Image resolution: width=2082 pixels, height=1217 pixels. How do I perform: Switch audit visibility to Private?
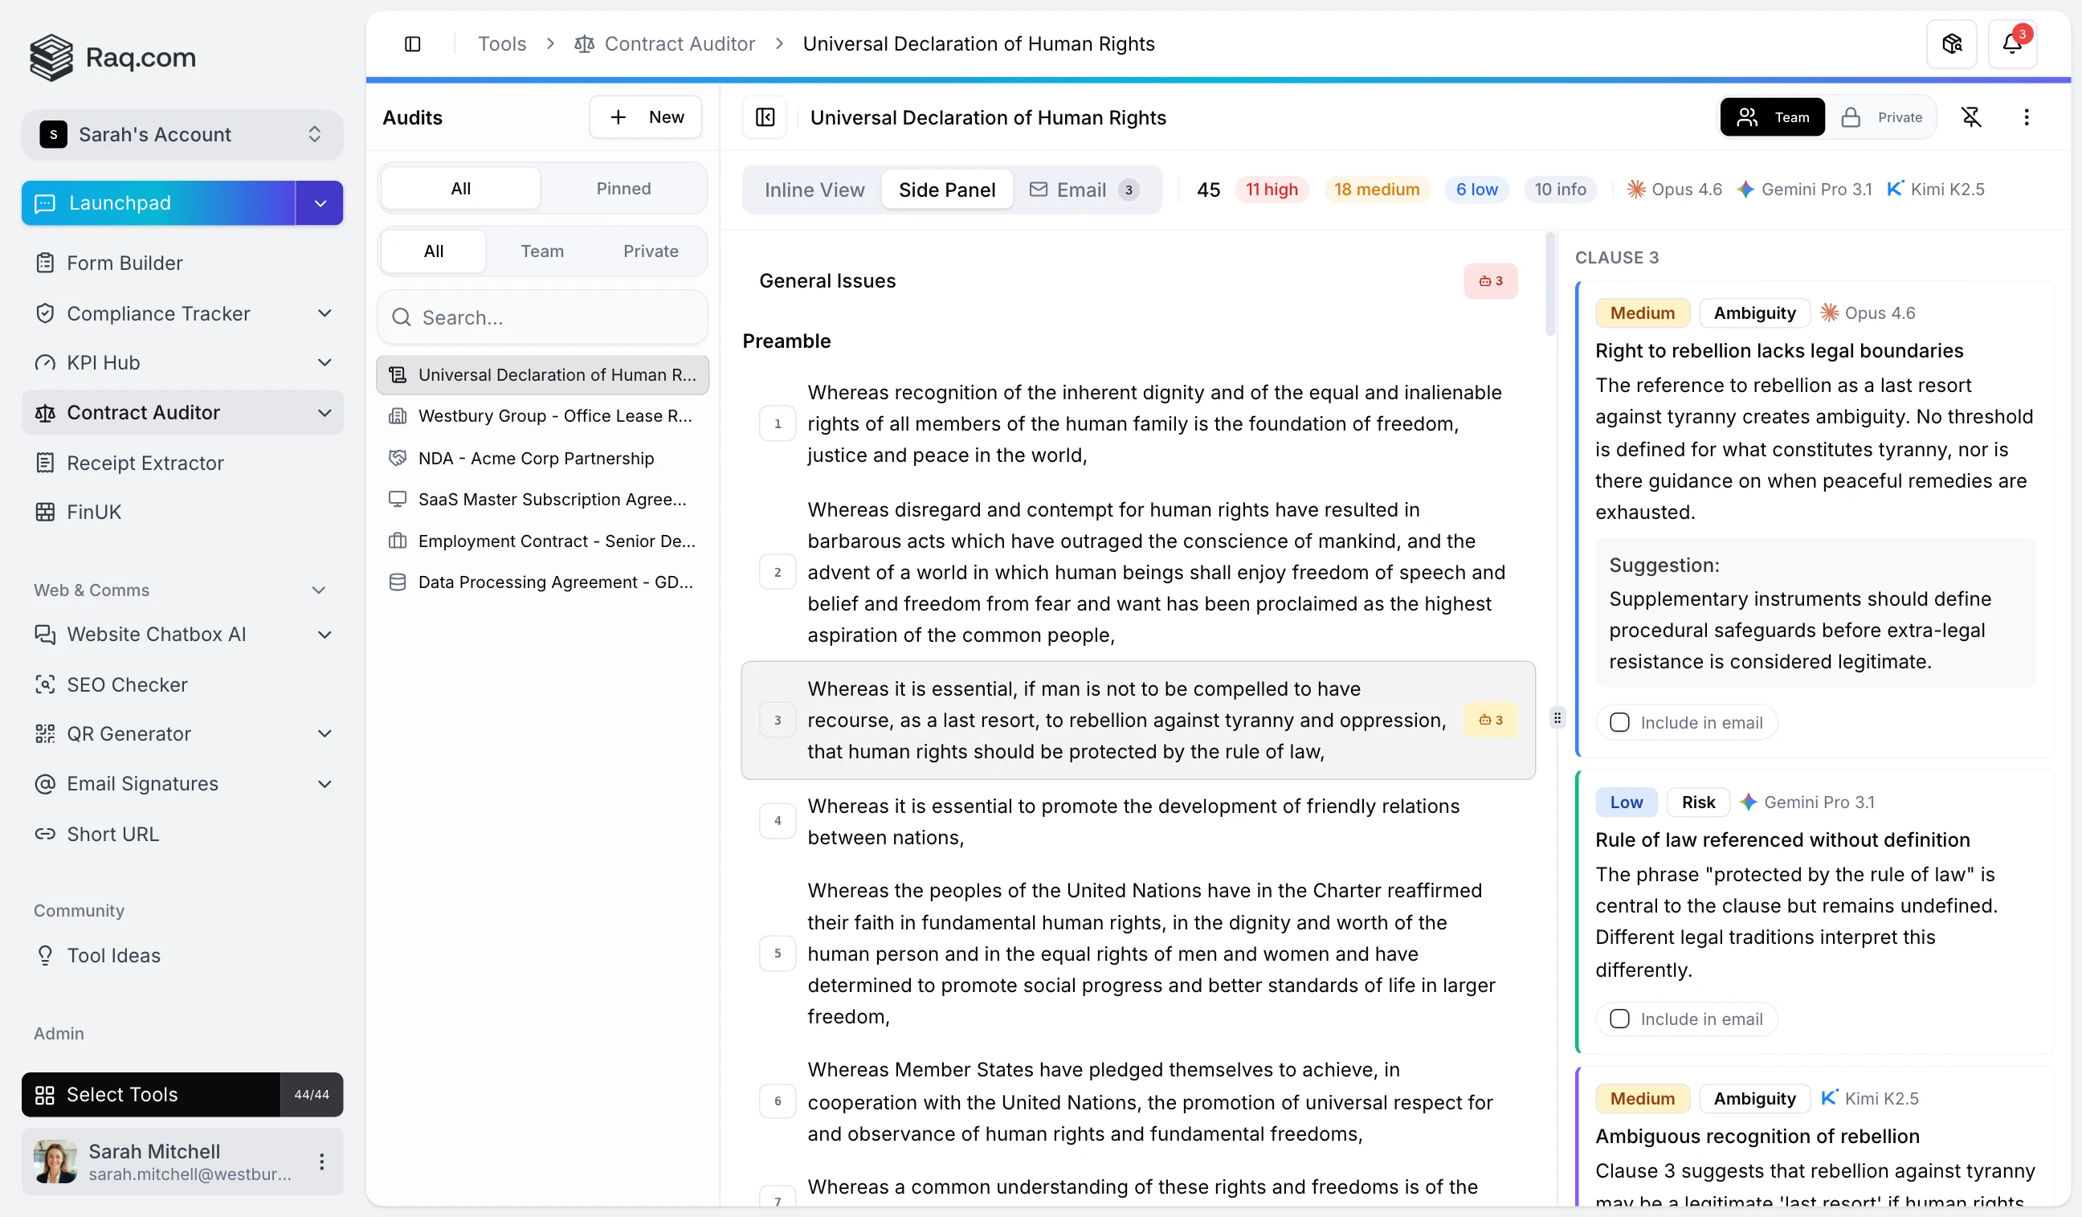[x=1882, y=117]
